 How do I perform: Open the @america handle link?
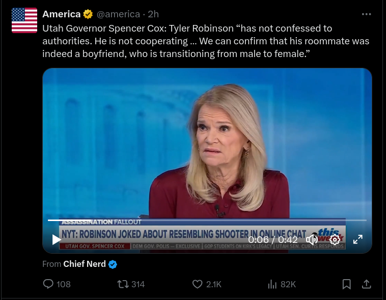tap(122, 14)
